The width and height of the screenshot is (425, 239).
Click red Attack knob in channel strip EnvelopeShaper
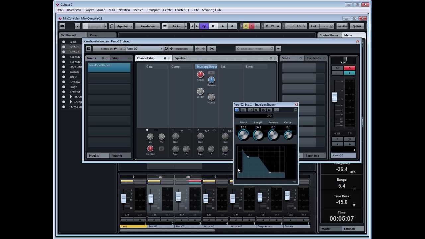pyautogui.click(x=200, y=74)
